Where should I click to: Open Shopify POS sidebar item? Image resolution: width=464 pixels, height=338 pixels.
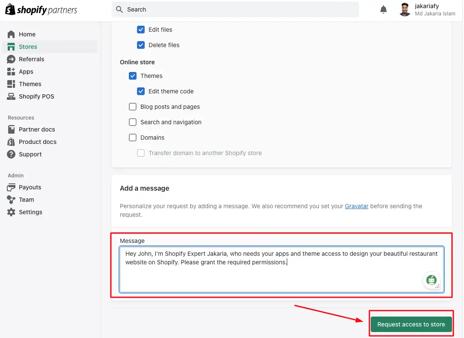coord(50,96)
